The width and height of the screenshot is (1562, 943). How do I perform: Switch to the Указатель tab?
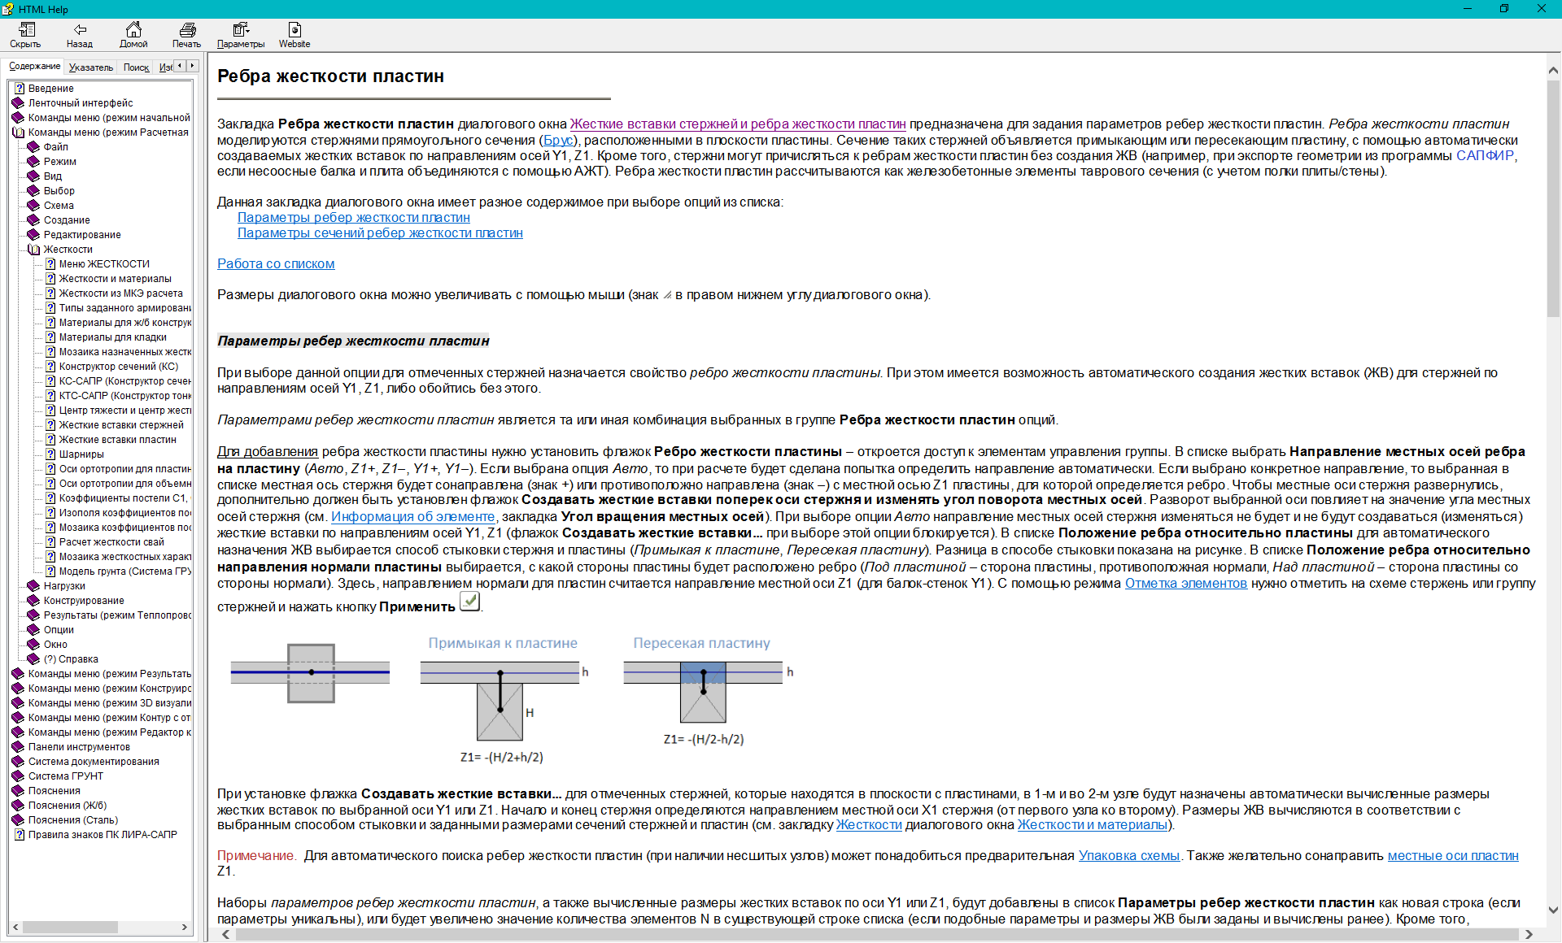coord(91,67)
